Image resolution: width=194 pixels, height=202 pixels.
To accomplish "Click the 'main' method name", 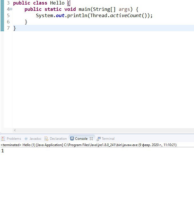I will tap(84, 9).
